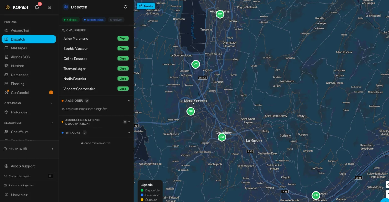This screenshot has height=202, width=389.
Task: Click Thomas Léger's Dispo badge
Action: pos(123,69)
